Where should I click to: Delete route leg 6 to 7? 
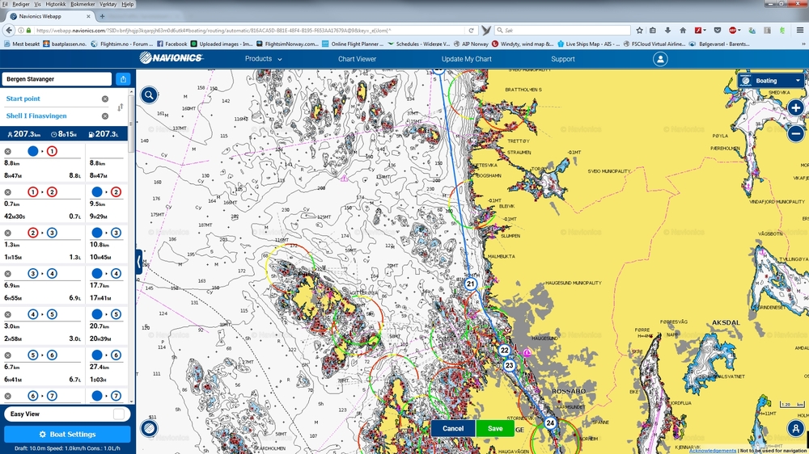point(8,396)
